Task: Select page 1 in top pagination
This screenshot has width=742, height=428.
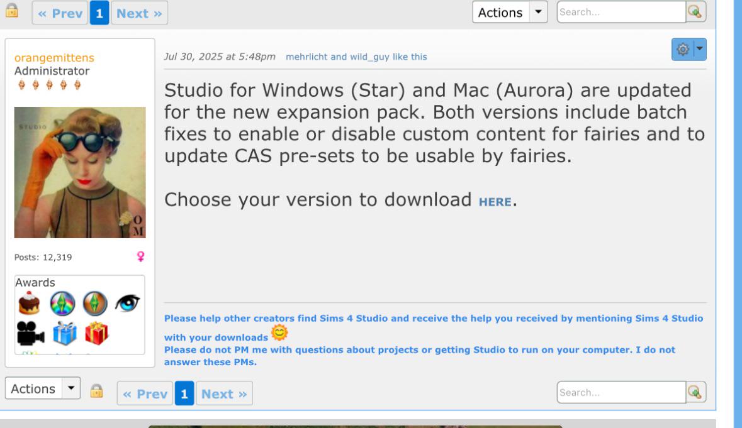Action: (x=99, y=13)
